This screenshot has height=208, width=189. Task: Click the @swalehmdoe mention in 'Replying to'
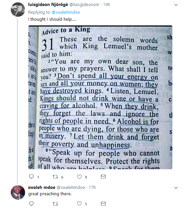[x=66, y=12]
